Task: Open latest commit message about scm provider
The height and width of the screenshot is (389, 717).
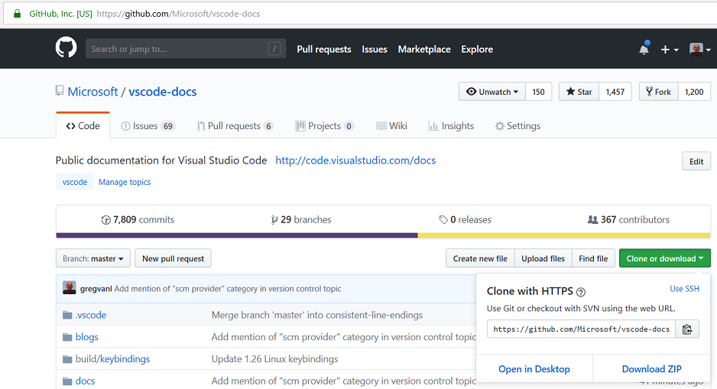Action: click(228, 288)
